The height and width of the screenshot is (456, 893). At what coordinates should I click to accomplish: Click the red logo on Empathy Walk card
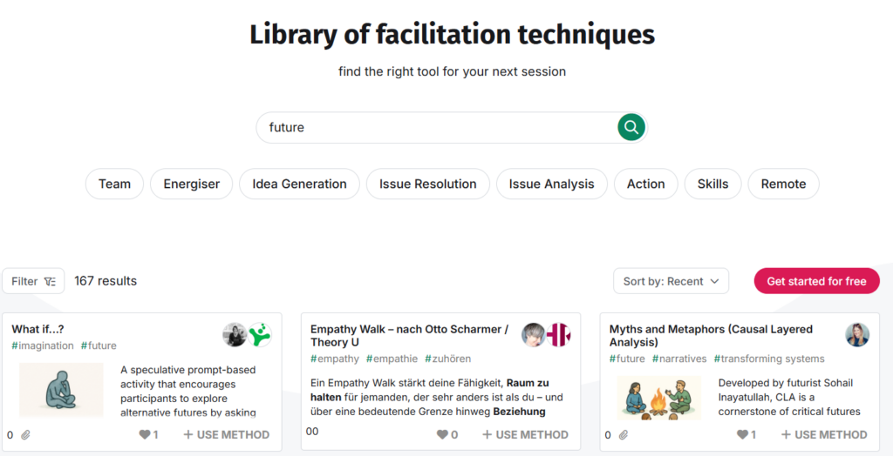pyautogui.click(x=558, y=335)
